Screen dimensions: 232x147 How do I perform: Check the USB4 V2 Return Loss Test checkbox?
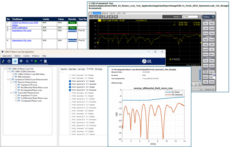coord(8,69)
